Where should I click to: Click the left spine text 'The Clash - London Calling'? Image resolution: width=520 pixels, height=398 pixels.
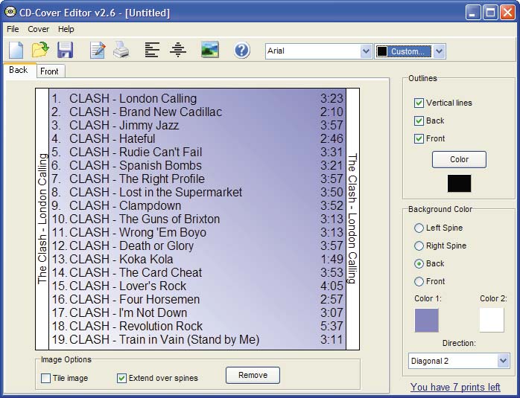coord(42,219)
